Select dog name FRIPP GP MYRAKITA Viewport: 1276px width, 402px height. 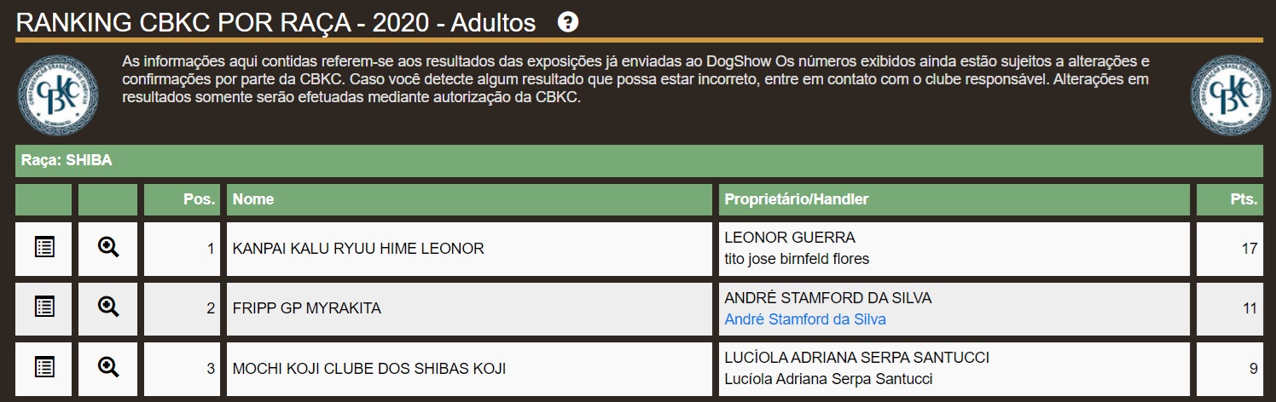307,308
